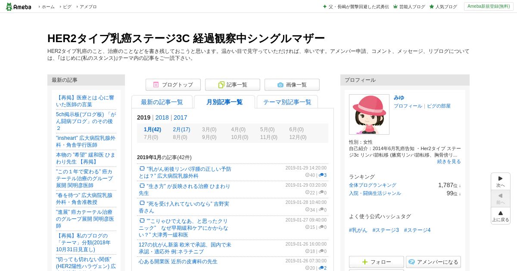Click hashtag #ステージ3
The height and width of the screenshot is (271, 517).
click(x=386, y=230)
